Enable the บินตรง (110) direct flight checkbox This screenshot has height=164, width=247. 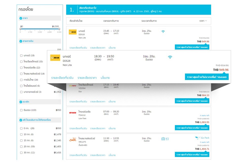click(x=21, y=110)
